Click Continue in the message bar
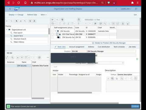The height and width of the screenshot is (110, 146). (x=135, y=106)
